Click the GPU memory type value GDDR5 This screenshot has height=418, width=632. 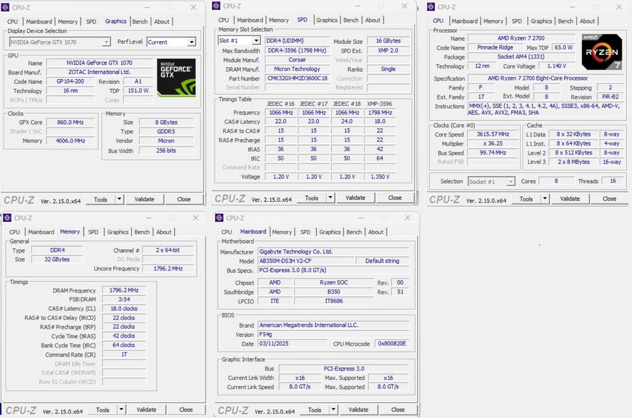166,132
